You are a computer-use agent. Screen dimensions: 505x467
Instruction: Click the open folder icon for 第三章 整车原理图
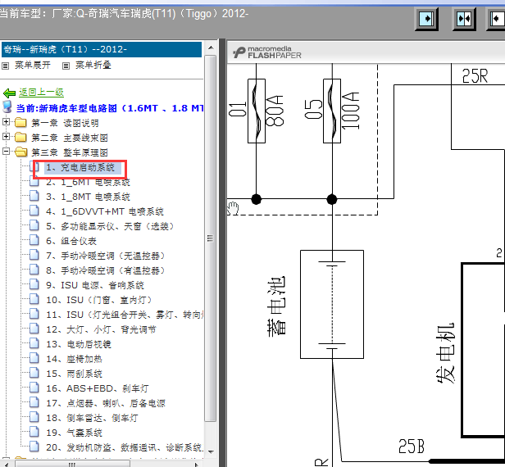pyautogui.click(x=21, y=152)
